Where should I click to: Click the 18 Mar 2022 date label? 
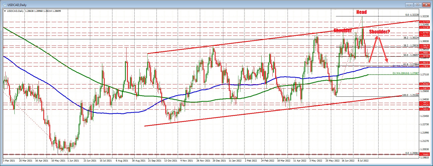284,160
